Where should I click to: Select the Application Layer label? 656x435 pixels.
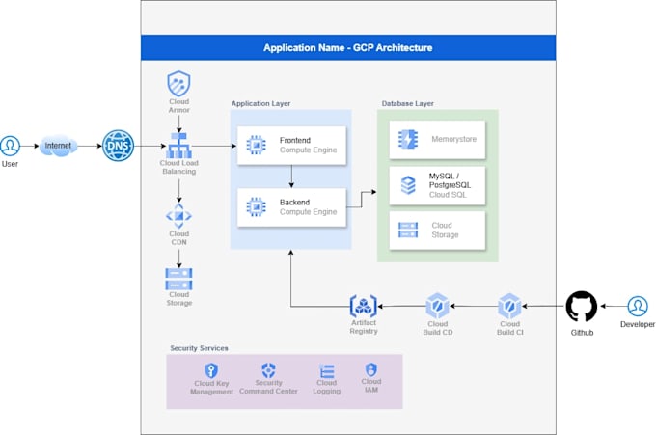pyautogui.click(x=260, y=103)
